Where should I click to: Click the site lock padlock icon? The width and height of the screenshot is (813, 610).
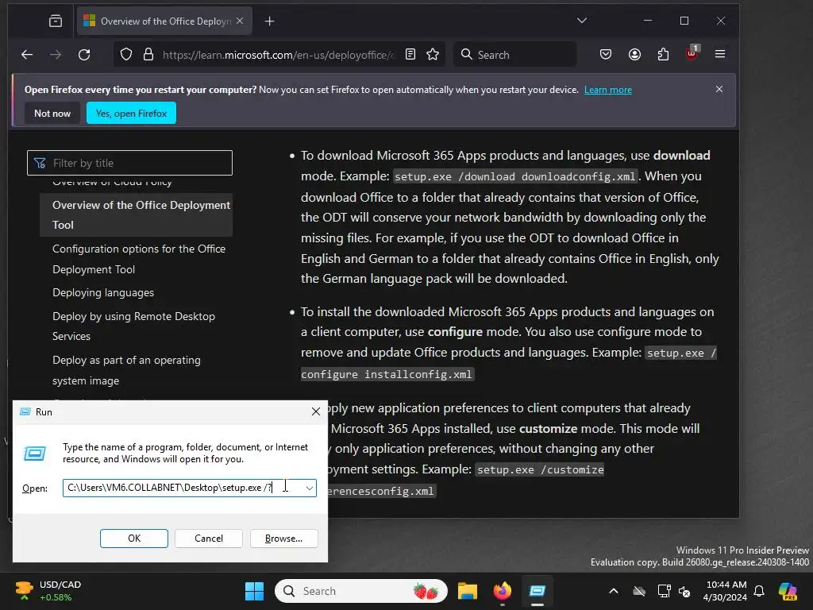[x=148, y=55]
